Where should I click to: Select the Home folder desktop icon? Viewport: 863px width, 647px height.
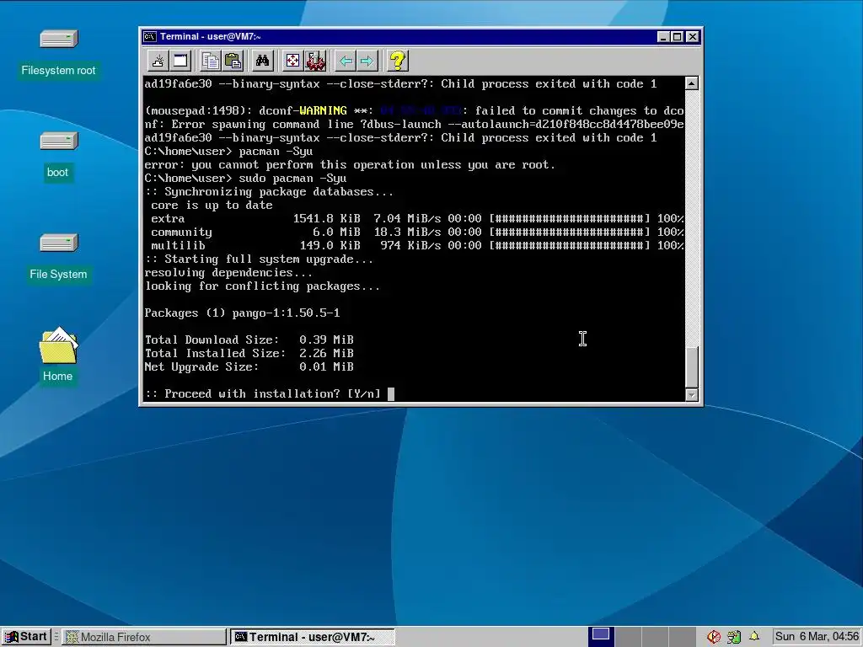(58, 355)
